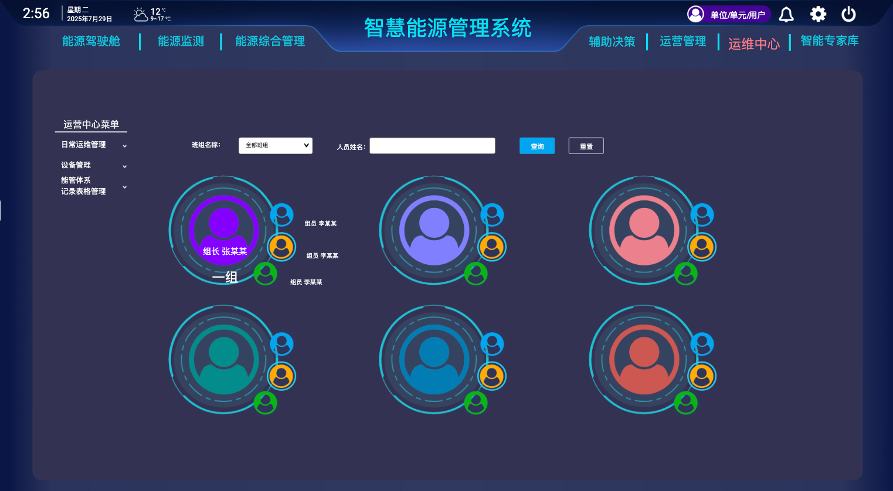This screenshot has height=491, width=893.
Task: Click the 查询 search button
Action: point(537,146)
